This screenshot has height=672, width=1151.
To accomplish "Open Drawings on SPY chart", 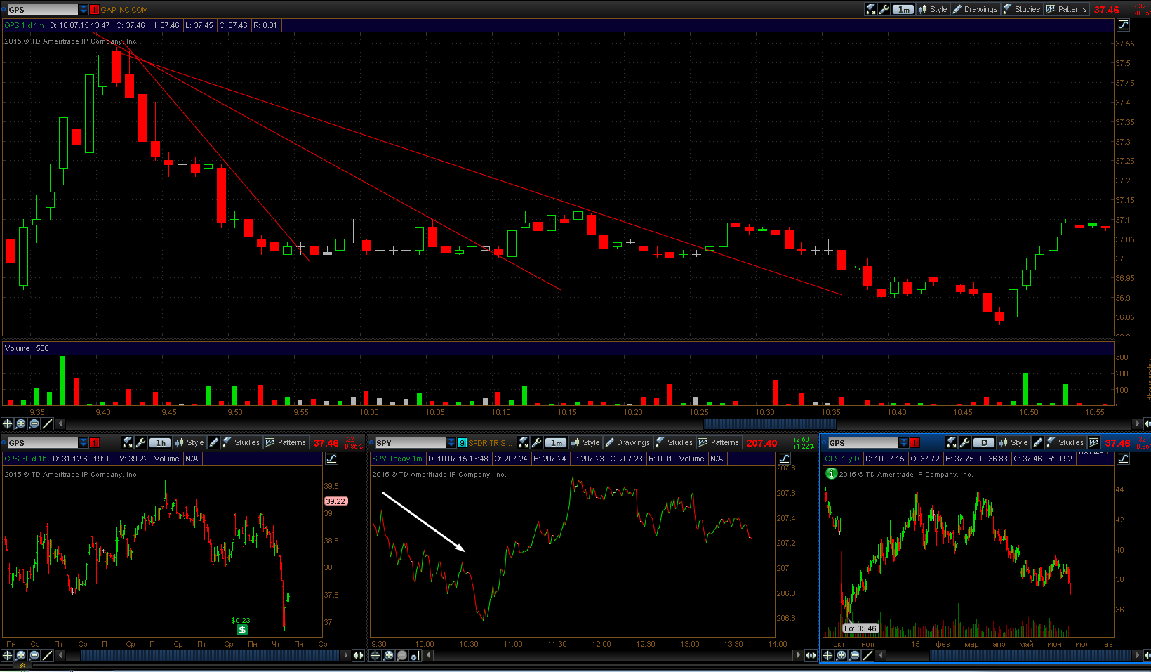I will [627, 442].
